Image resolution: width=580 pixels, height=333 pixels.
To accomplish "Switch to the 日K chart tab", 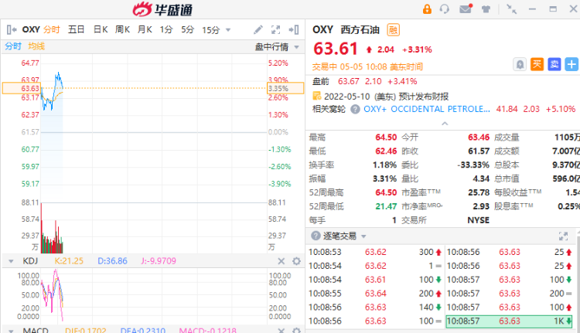I will click(100, 29).
